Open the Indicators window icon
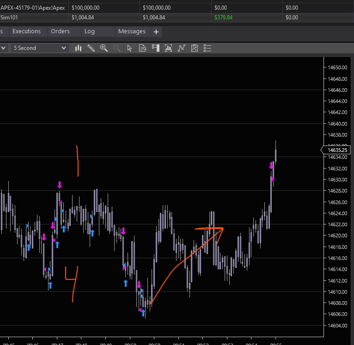Screen dimensions: 354x345 (x=182, y=48)
